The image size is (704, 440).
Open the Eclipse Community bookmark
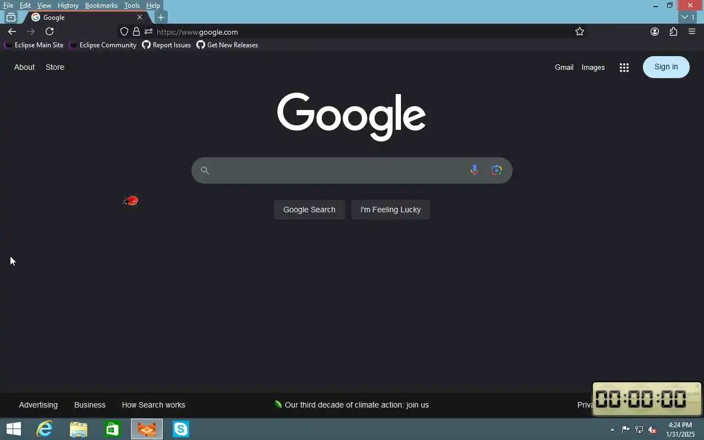tap(103, 45)
